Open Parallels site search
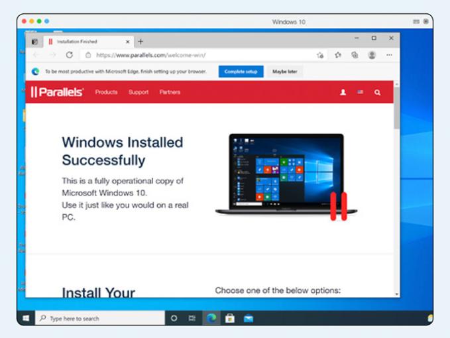This screenshot has width=450, height=338. tap(377, 92)
